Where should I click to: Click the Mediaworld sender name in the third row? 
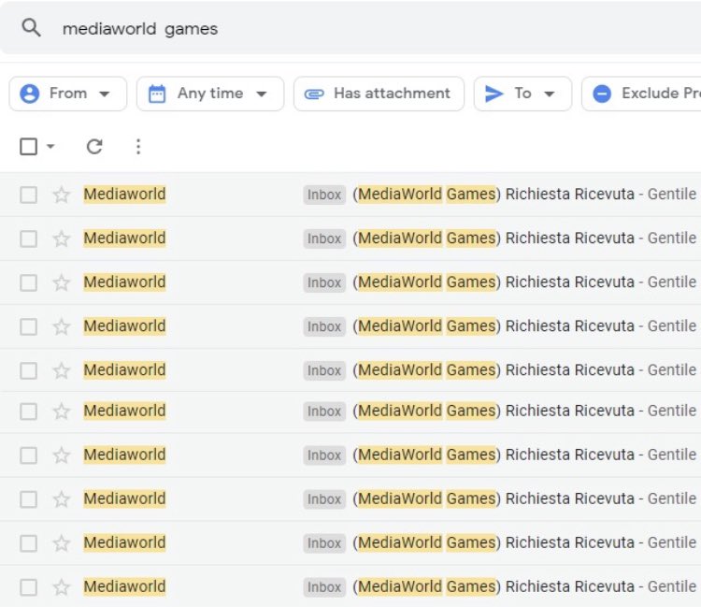tap(124, 282)
